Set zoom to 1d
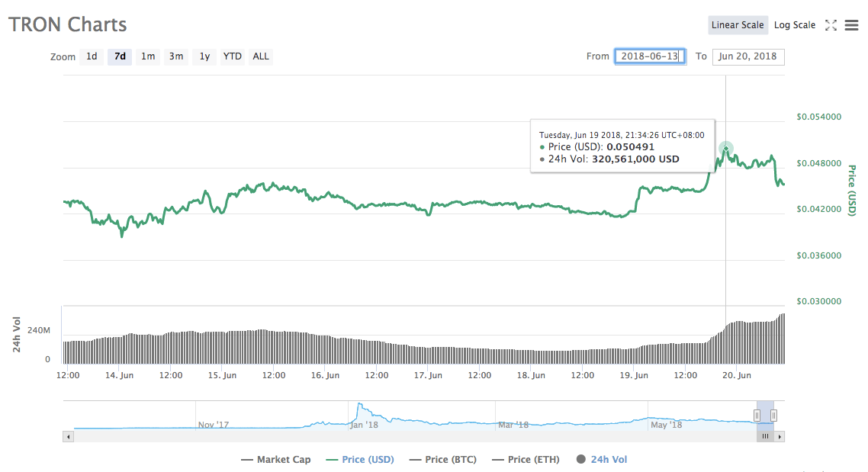This screenshot has width=868, height=472. (x=92, y=56)
